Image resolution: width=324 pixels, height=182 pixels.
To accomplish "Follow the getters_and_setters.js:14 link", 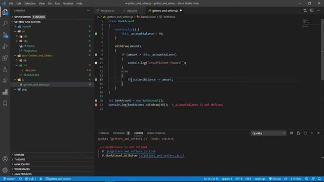I will [x=161, y=155].
